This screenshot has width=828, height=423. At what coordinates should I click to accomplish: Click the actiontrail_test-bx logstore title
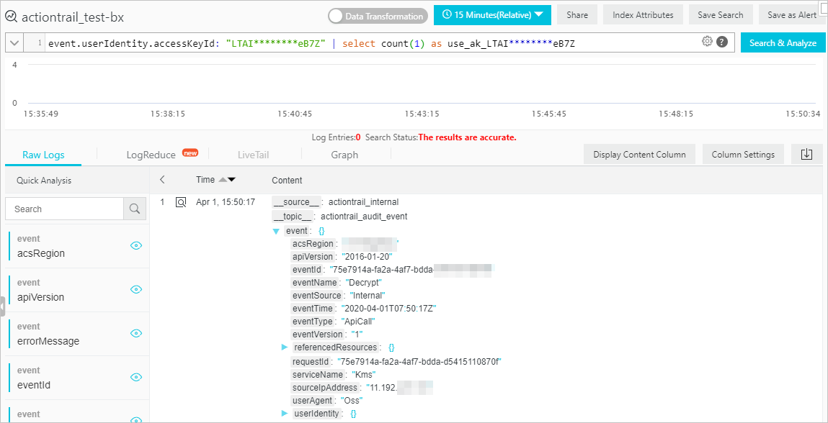[72, 17]
